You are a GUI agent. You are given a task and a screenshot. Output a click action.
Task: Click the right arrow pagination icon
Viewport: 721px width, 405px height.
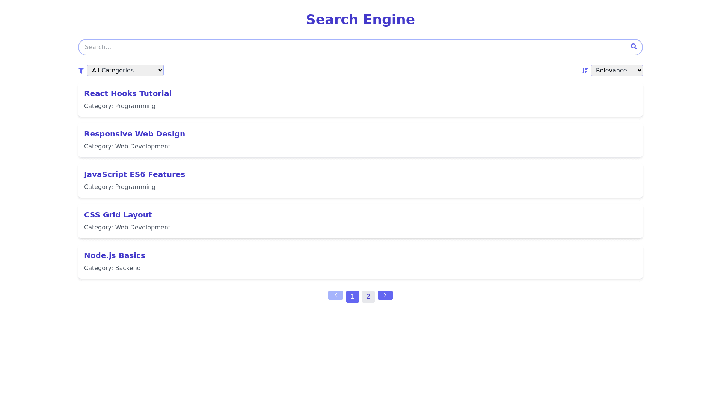tap(385, 295)
